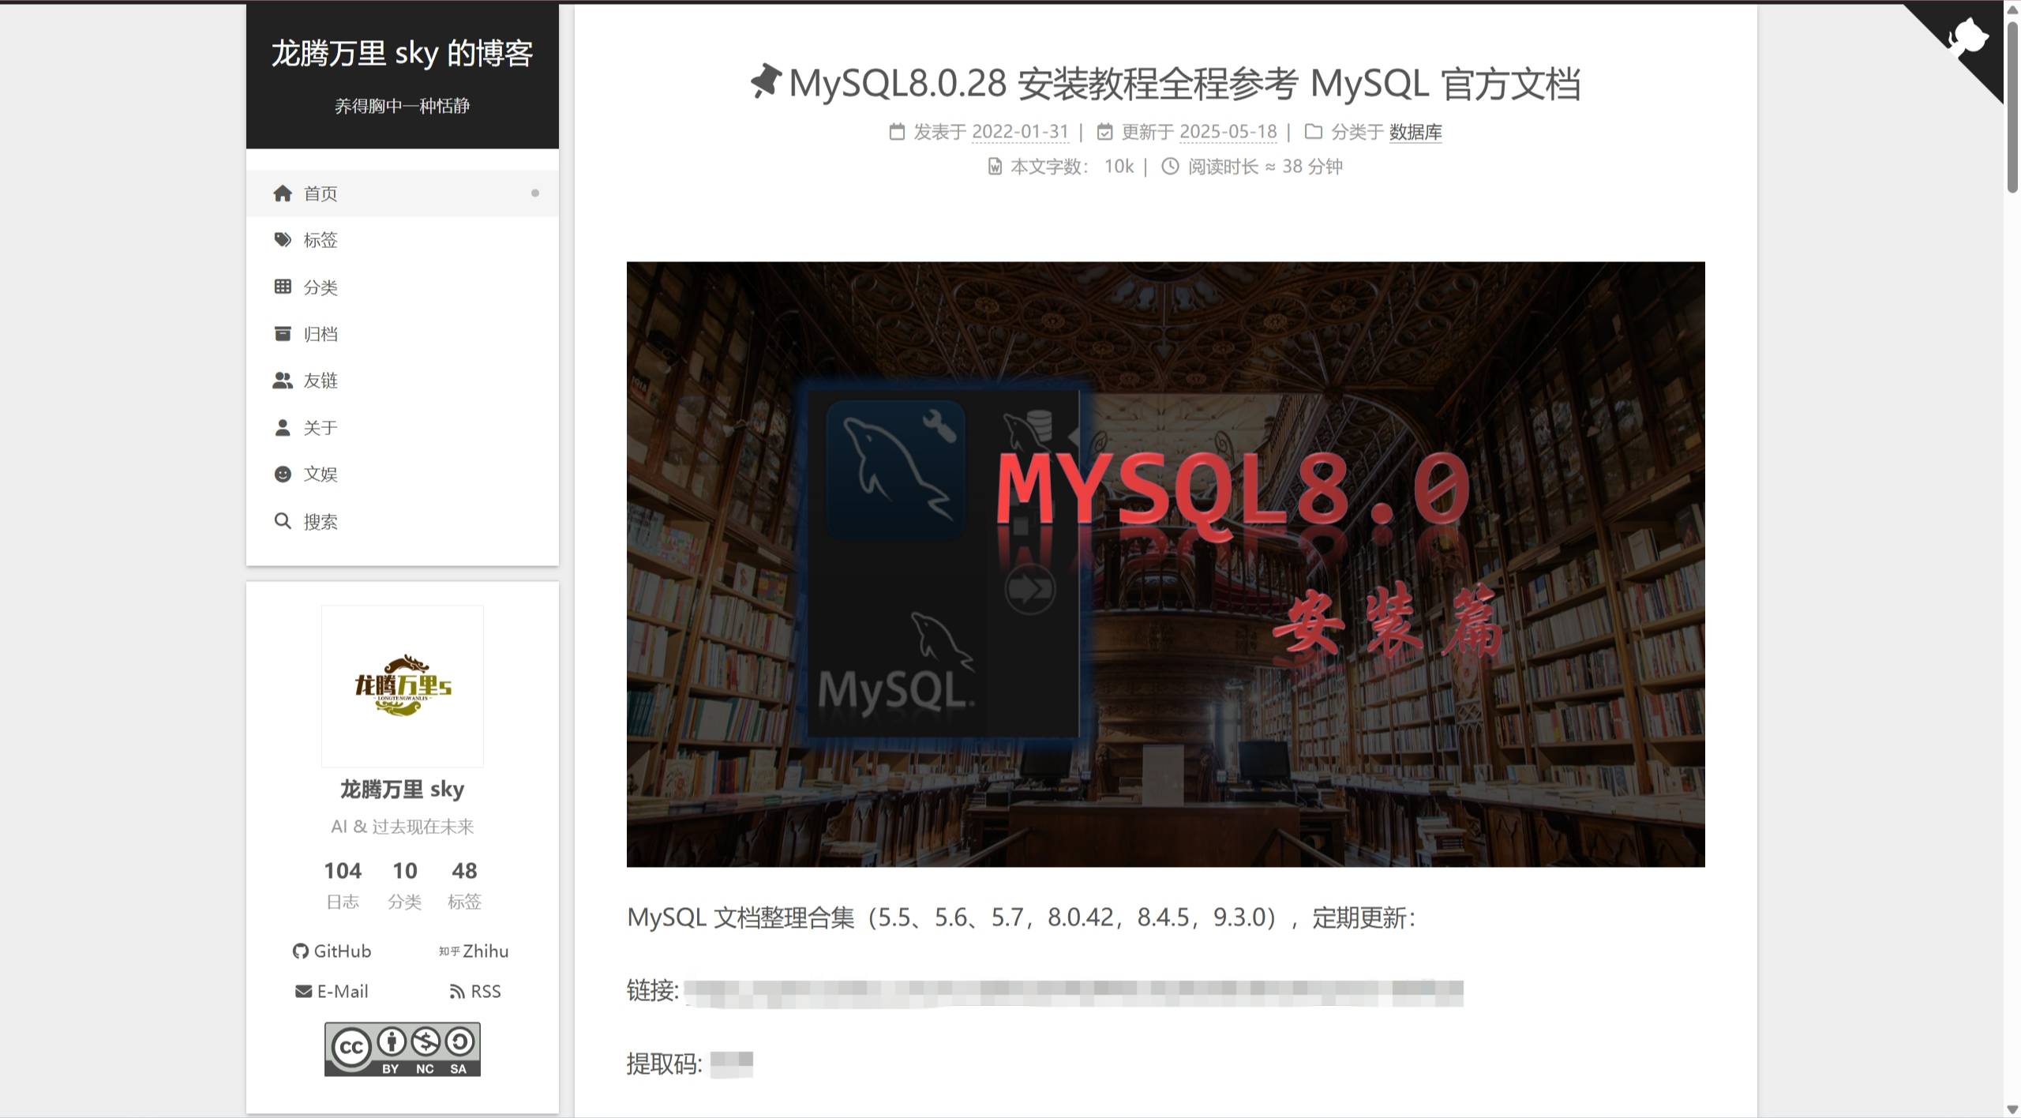
Task: Click the 提取码 label text
Action: tap(665, 1064)
